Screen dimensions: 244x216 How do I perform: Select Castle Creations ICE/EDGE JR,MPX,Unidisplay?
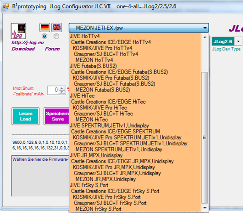click(135, 161)
